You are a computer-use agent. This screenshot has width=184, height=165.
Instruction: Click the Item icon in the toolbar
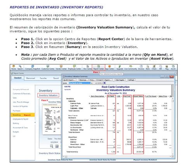pos(148,67)
